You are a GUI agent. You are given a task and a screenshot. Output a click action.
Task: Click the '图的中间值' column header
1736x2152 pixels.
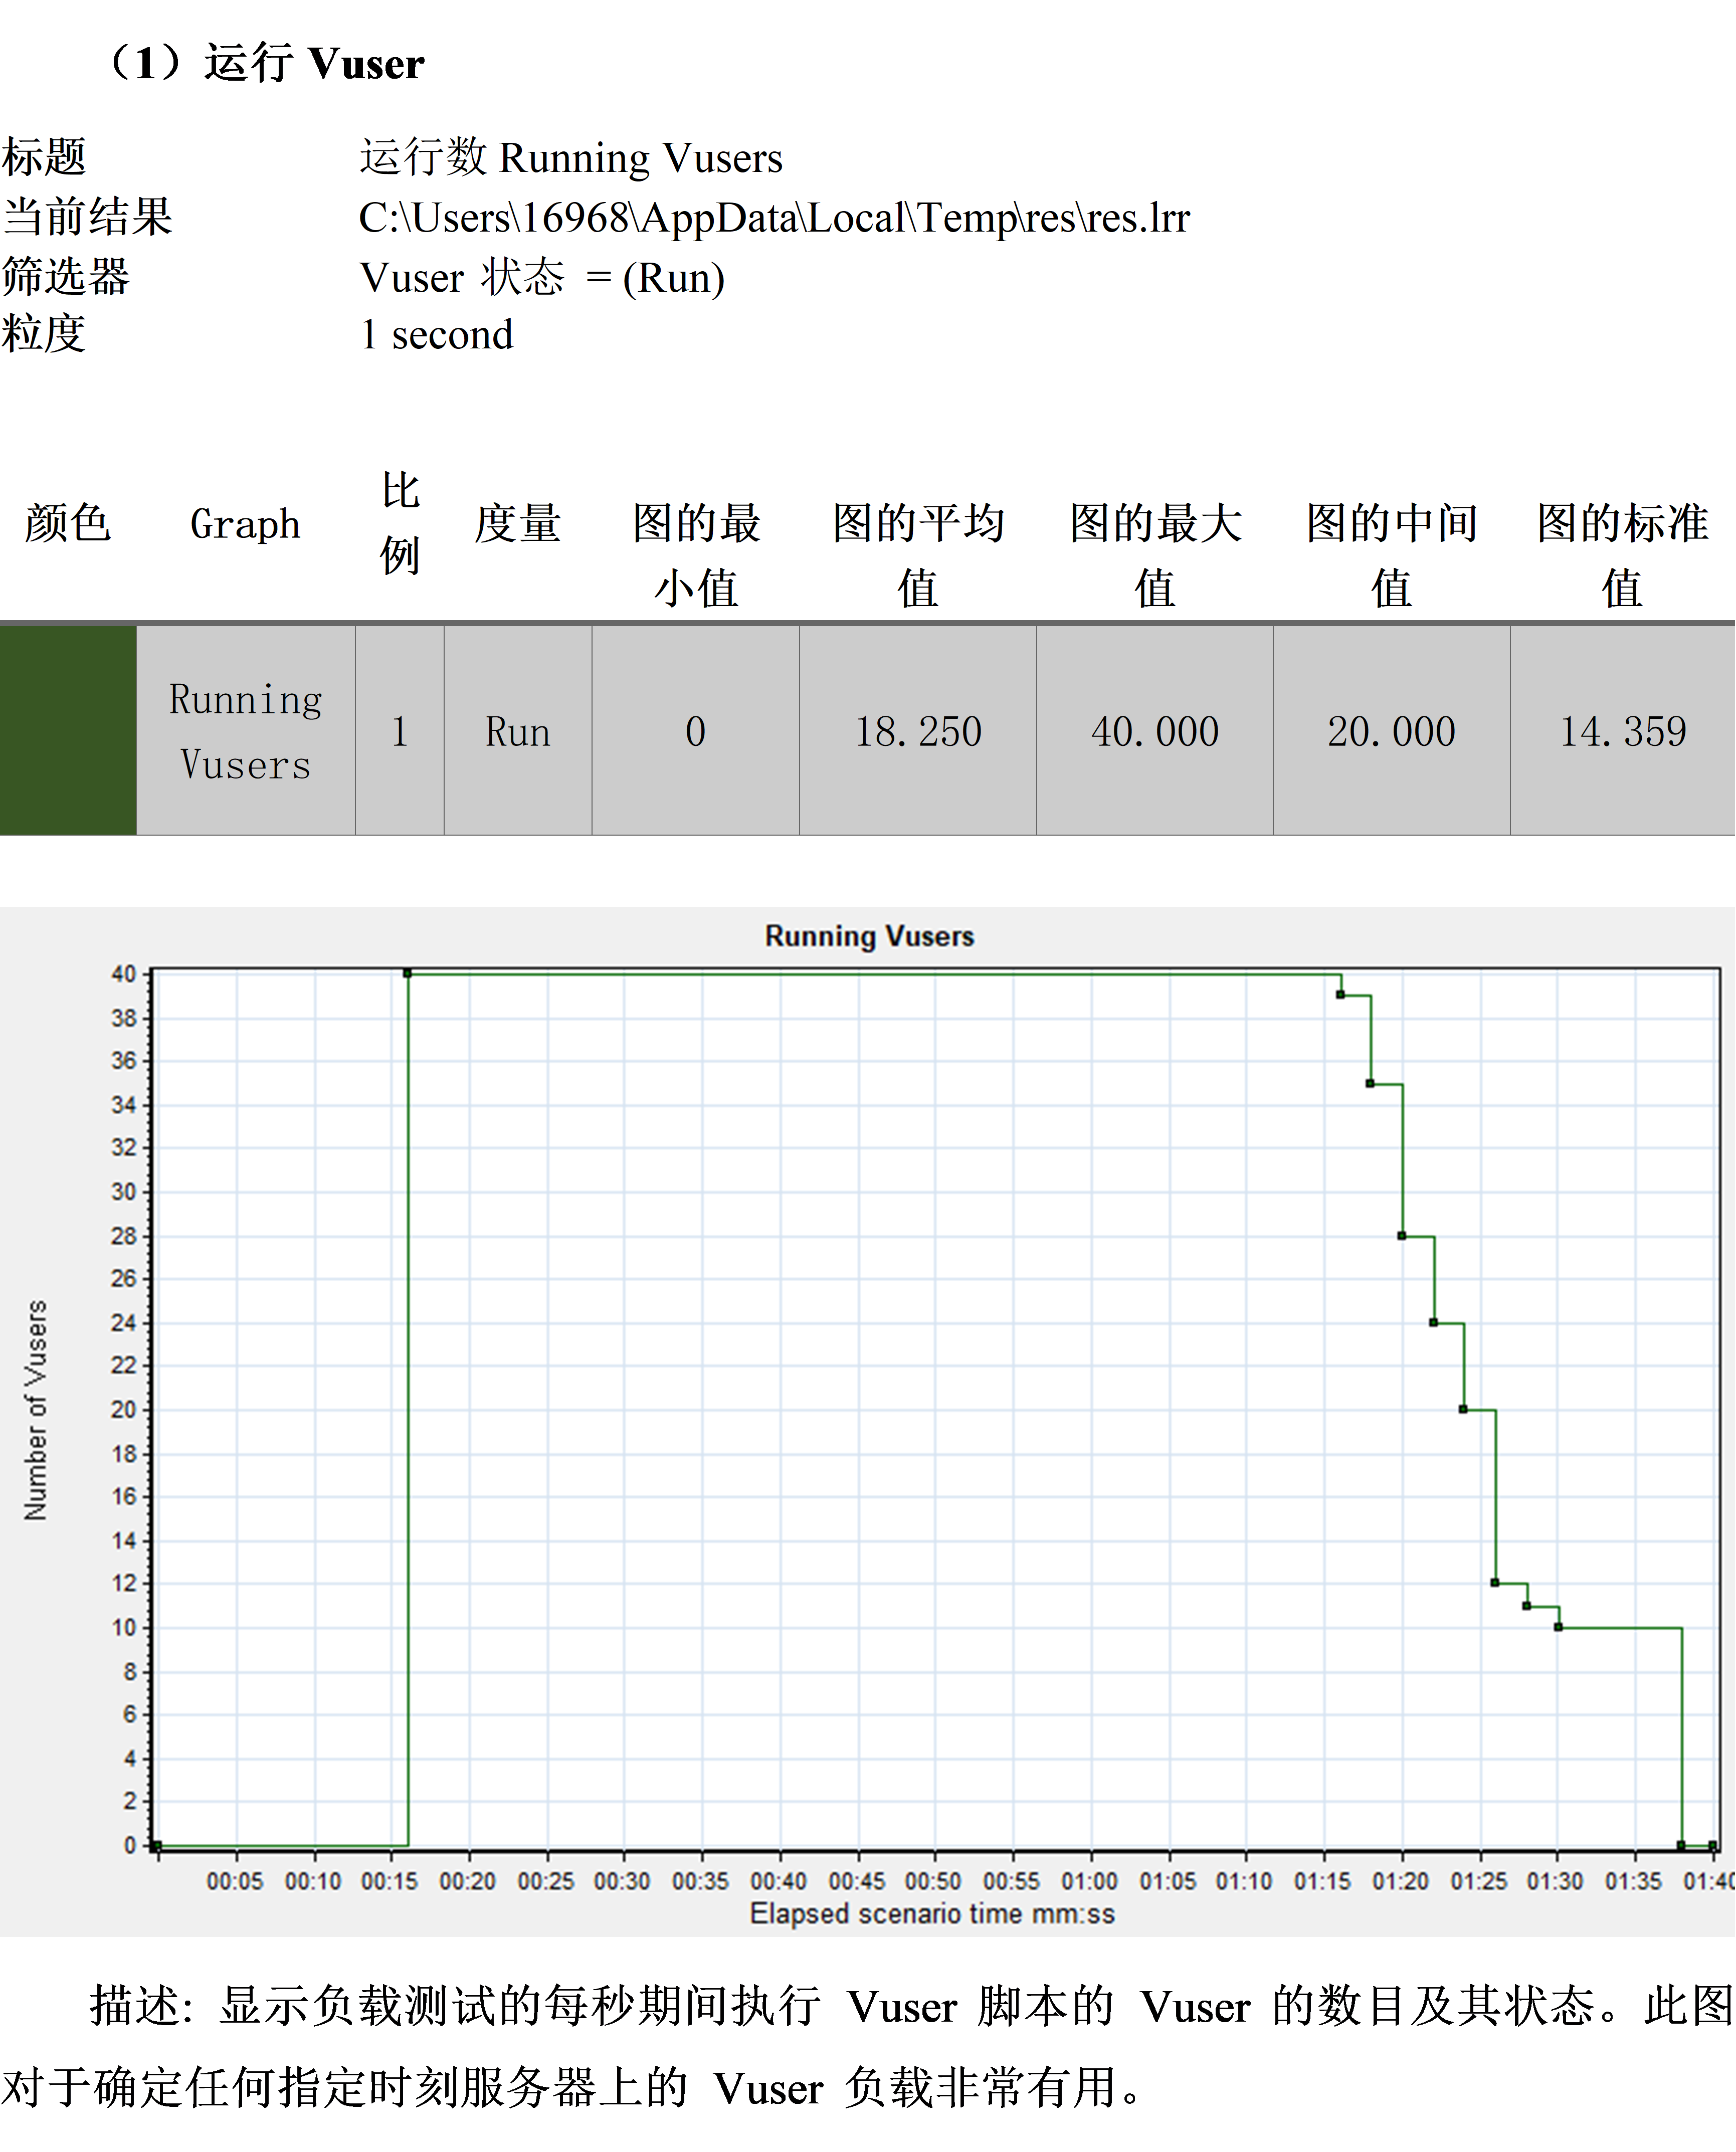coord(1392,555)
